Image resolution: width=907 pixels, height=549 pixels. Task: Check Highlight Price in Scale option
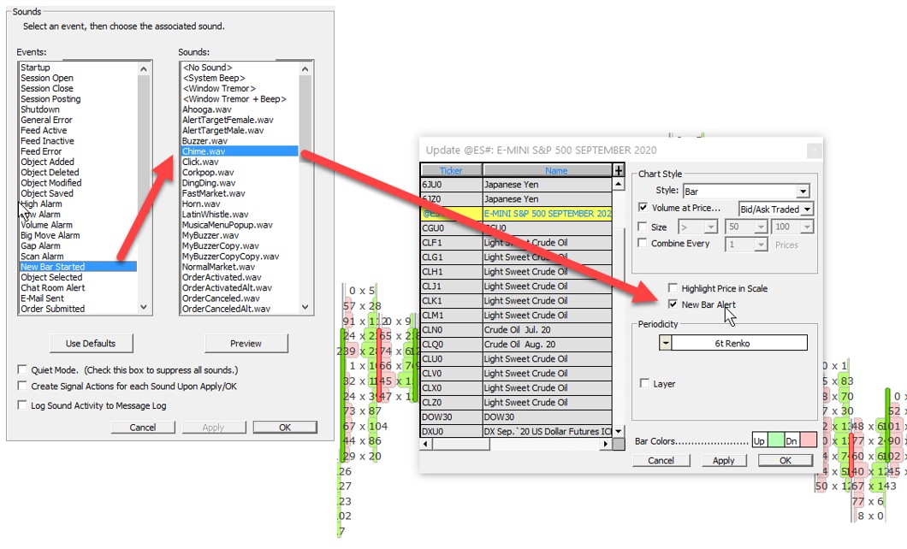coord(673,288)
